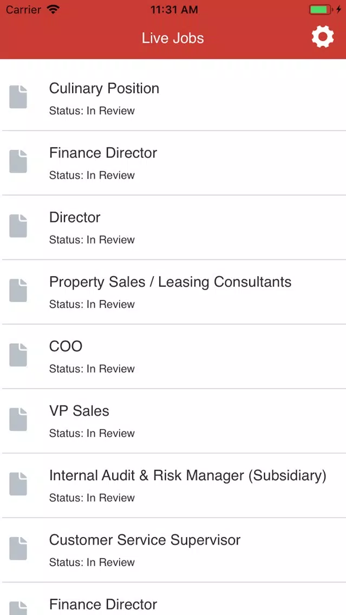The width and height of the screenshot is (346, 615).
Task: Open Internal Audit & Risk Manager (Subsidiary)
Action: click(187, 476)
